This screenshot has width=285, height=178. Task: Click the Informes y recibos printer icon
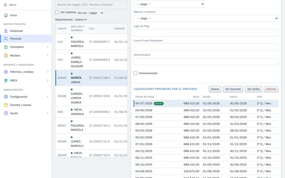coord(6,72)
